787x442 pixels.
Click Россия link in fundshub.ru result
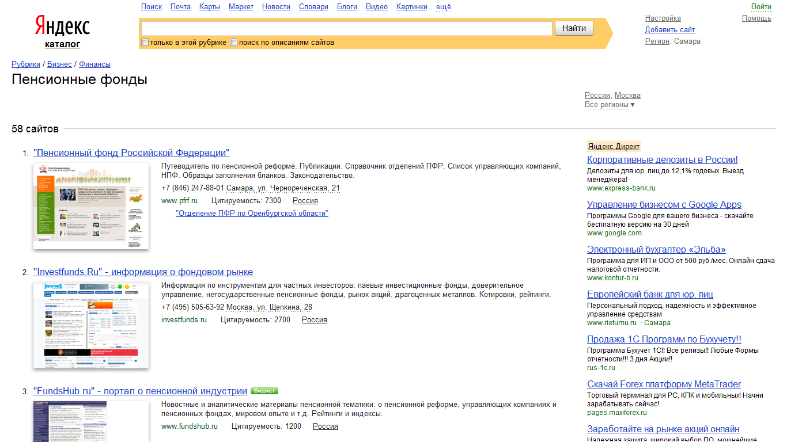[326, 426]
